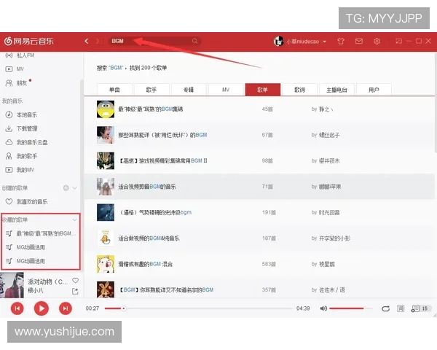Click the 网易云音乐 logo
Image resolution: width=437 pixels, height=350 pixels.
(28, 42)
